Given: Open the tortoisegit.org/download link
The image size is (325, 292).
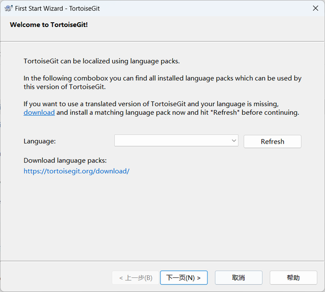Looking at the screenshot, I should tap(76, 171).
